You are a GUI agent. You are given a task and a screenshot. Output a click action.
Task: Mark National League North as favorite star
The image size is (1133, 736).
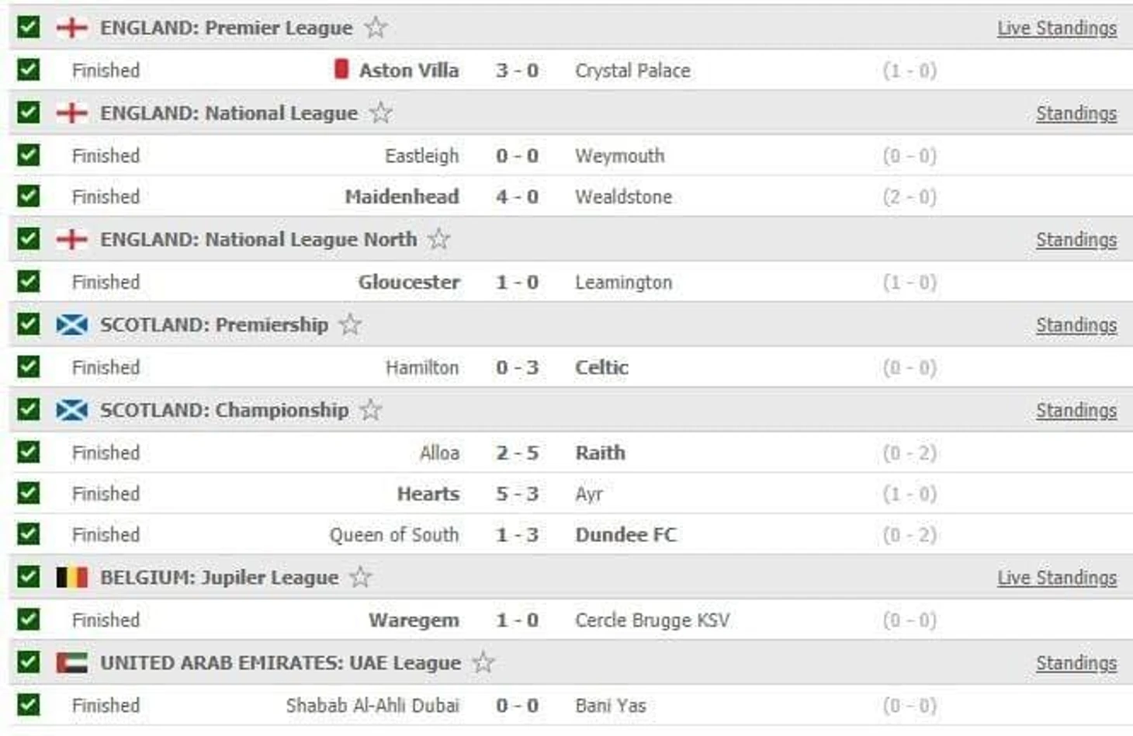[439, 239]
